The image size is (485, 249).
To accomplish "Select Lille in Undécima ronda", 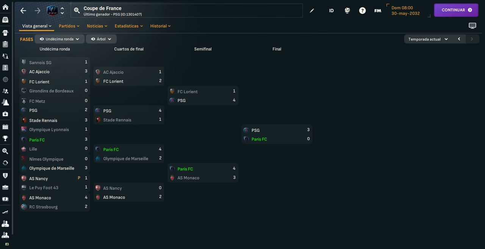I will [x=33, y=149].
